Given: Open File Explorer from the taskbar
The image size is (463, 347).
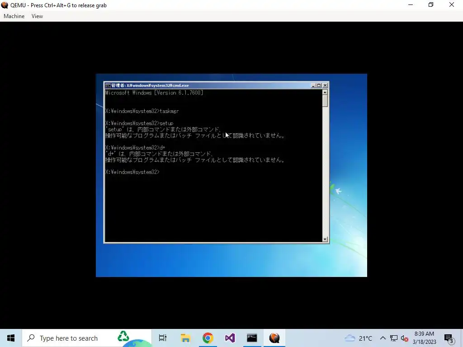Looking at the screenshot, I should (185, 338).
